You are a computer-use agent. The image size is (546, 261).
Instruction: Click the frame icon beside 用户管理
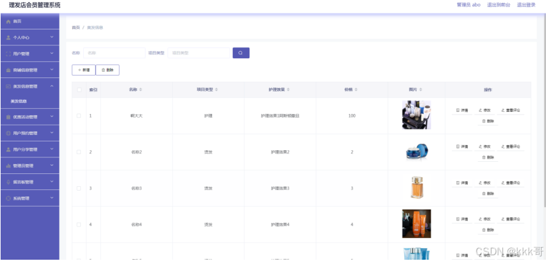coord(9,54)
